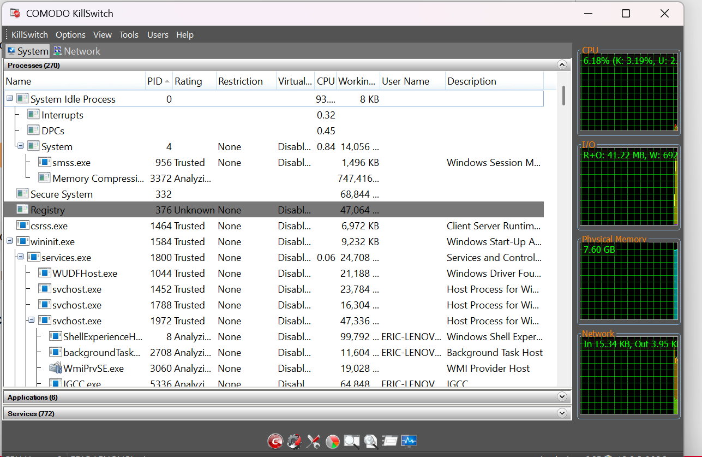Click the Secure System process icon
Image resolution: width=702 pixels, height=457 pixels.
coord(22,194)
